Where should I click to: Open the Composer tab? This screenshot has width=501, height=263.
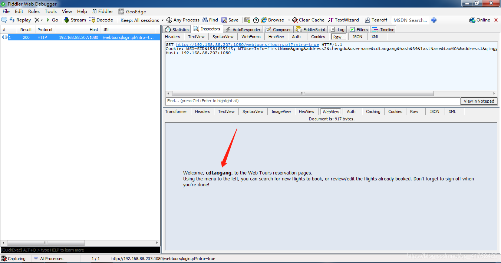278,30
